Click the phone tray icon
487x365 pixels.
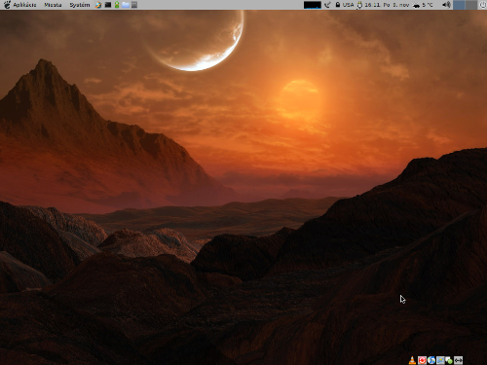point(327,5)
